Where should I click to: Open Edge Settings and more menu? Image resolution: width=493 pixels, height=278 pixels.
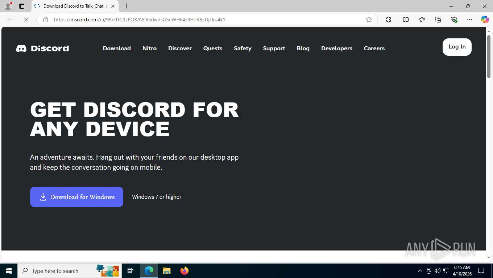[470, 20]
